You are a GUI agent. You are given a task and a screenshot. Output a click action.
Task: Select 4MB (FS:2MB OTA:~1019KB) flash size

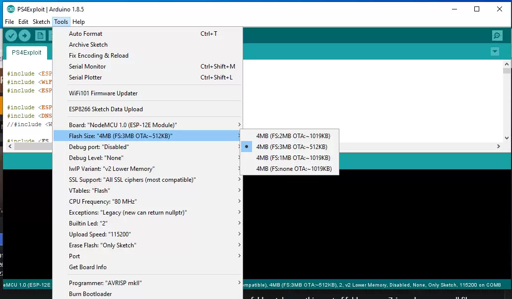(x=290, y=136)
